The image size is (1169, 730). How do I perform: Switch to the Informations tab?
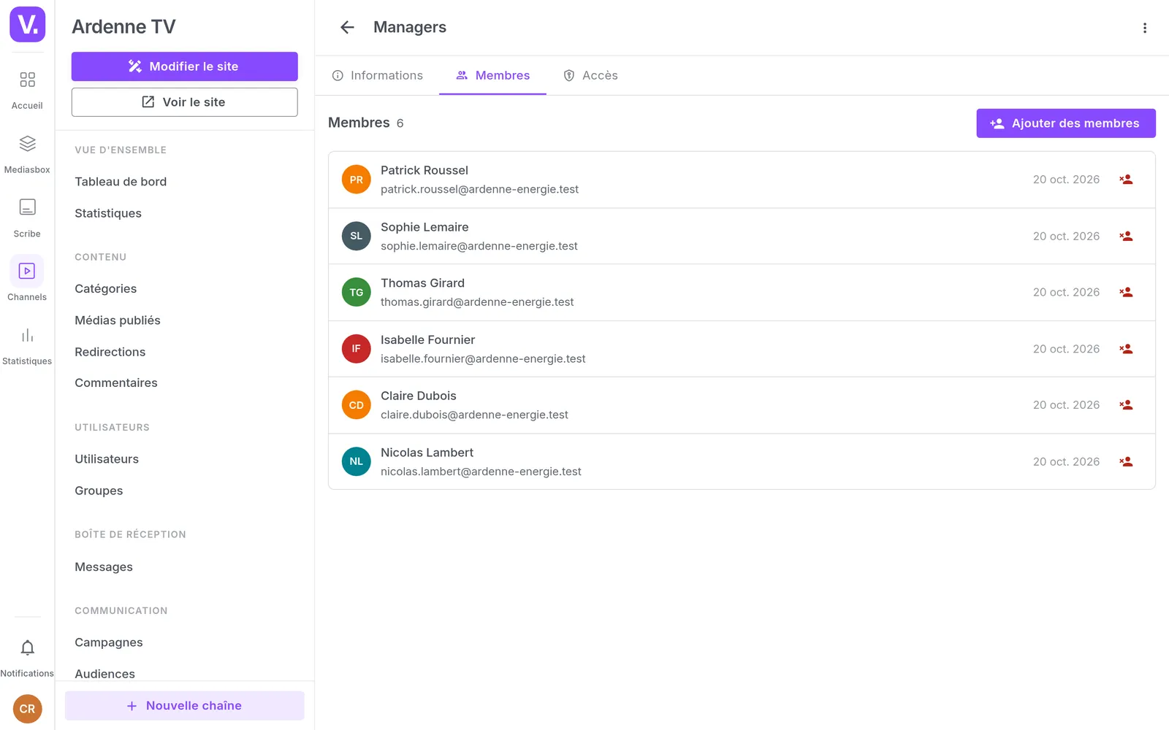pos(378,75)
